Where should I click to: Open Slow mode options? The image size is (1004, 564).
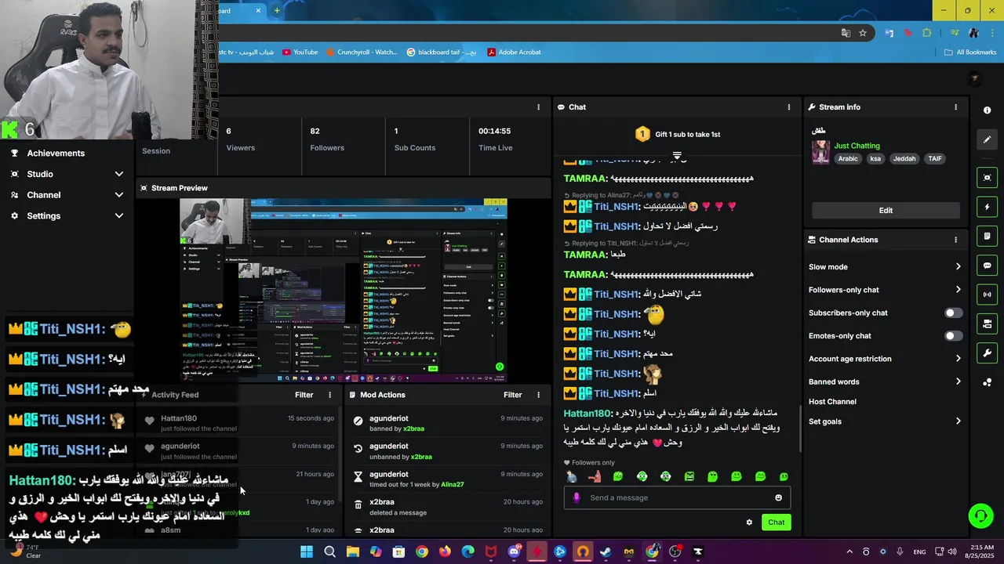[885, 267]
